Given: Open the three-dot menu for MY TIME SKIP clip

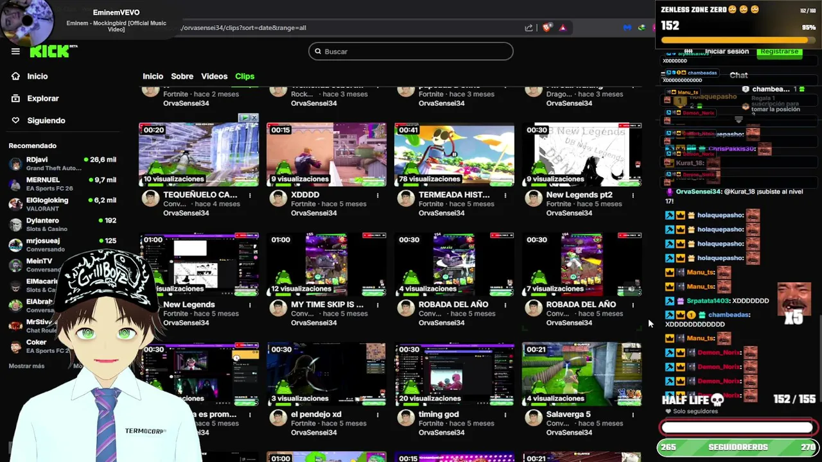Looking at the screenshot, I should [378, 305].
